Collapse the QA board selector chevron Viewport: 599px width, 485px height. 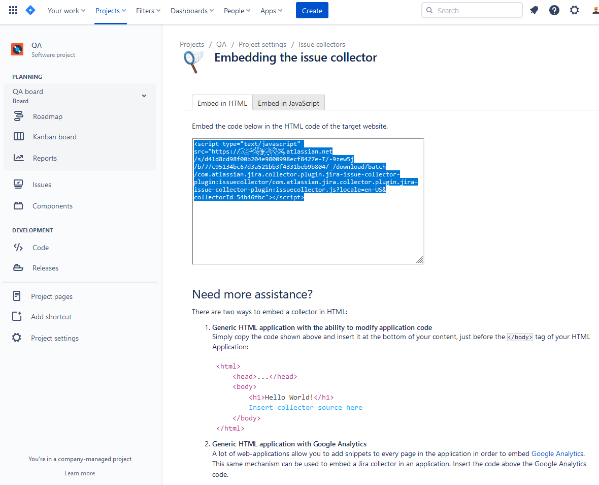[144, 95]
